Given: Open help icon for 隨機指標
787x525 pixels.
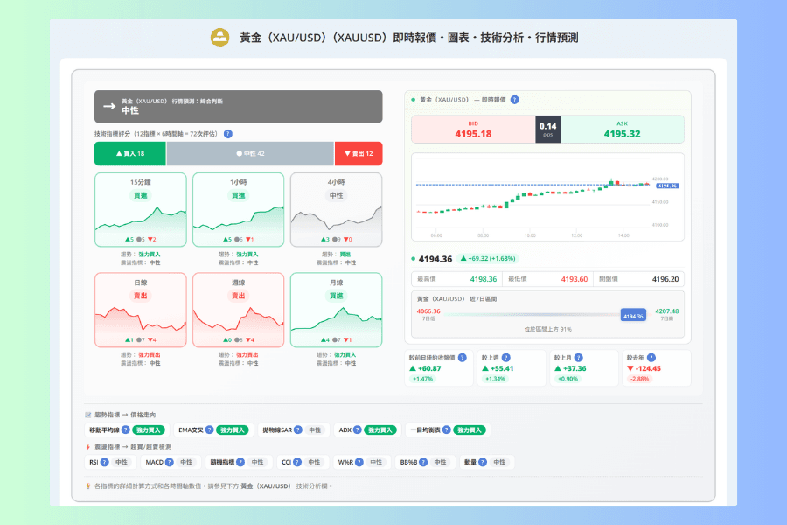Looking at the screenshot, I should (x=240, y=462).
